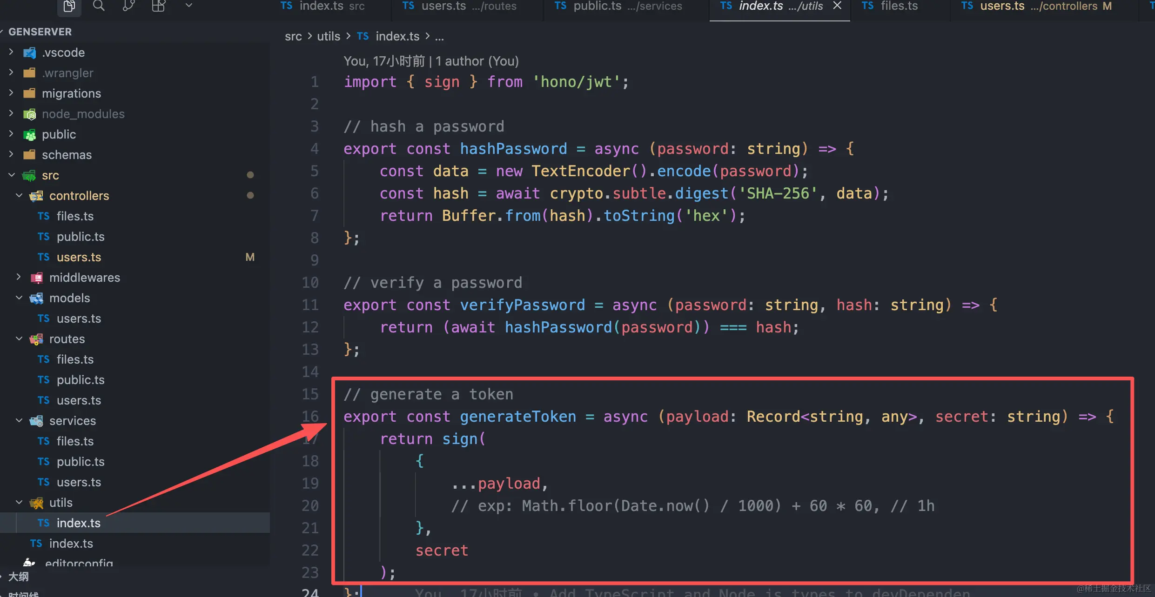Open users.ts under models folder

tap(79, 318)
